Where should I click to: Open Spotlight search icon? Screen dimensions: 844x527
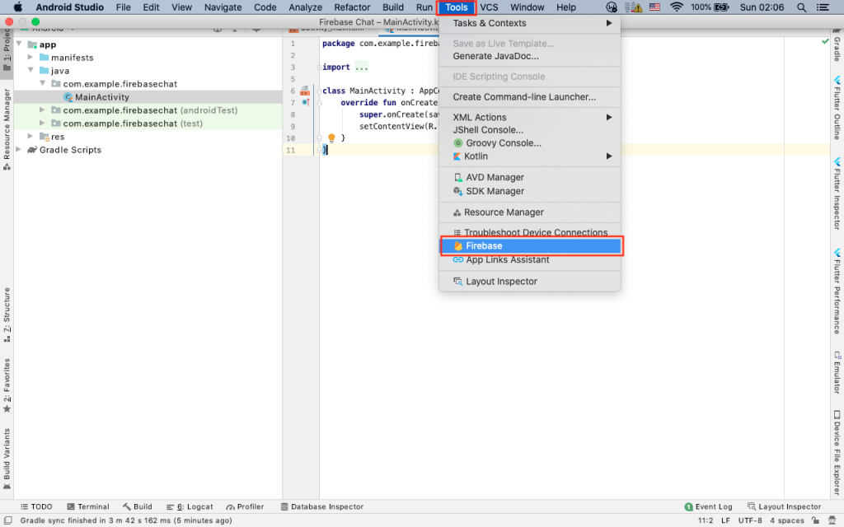pos(801,7)
